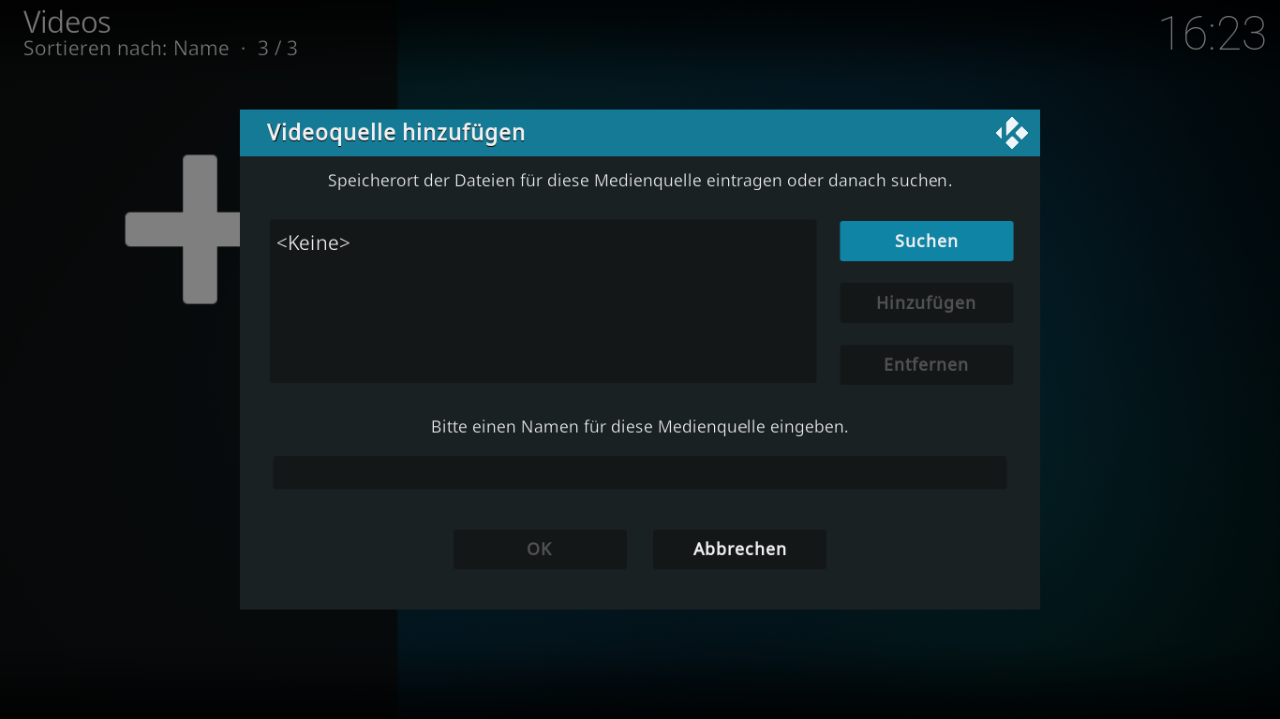Click the 'Speicherort der Dateien' instruction text

pyautogui.click(x=640, y=181)
